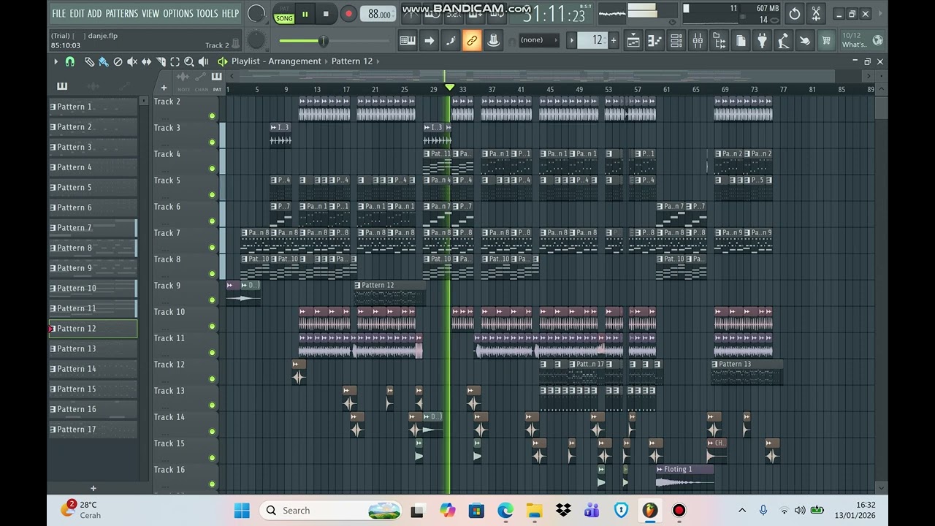
Task: Toggle PAT/SONG mode switch
Action: (284, 14)
